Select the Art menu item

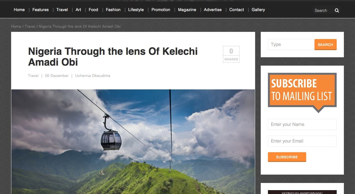(x=78, y=10)
